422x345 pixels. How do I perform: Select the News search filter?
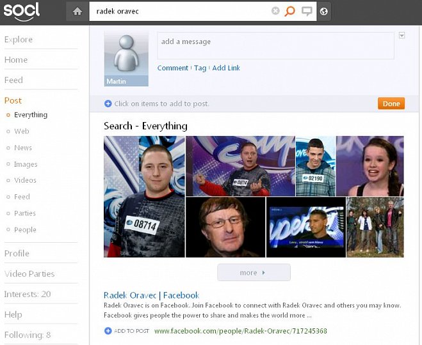point(23,148)
